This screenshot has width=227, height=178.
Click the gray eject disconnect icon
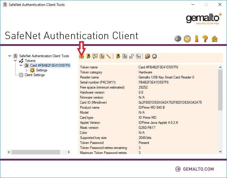point(154,56)
